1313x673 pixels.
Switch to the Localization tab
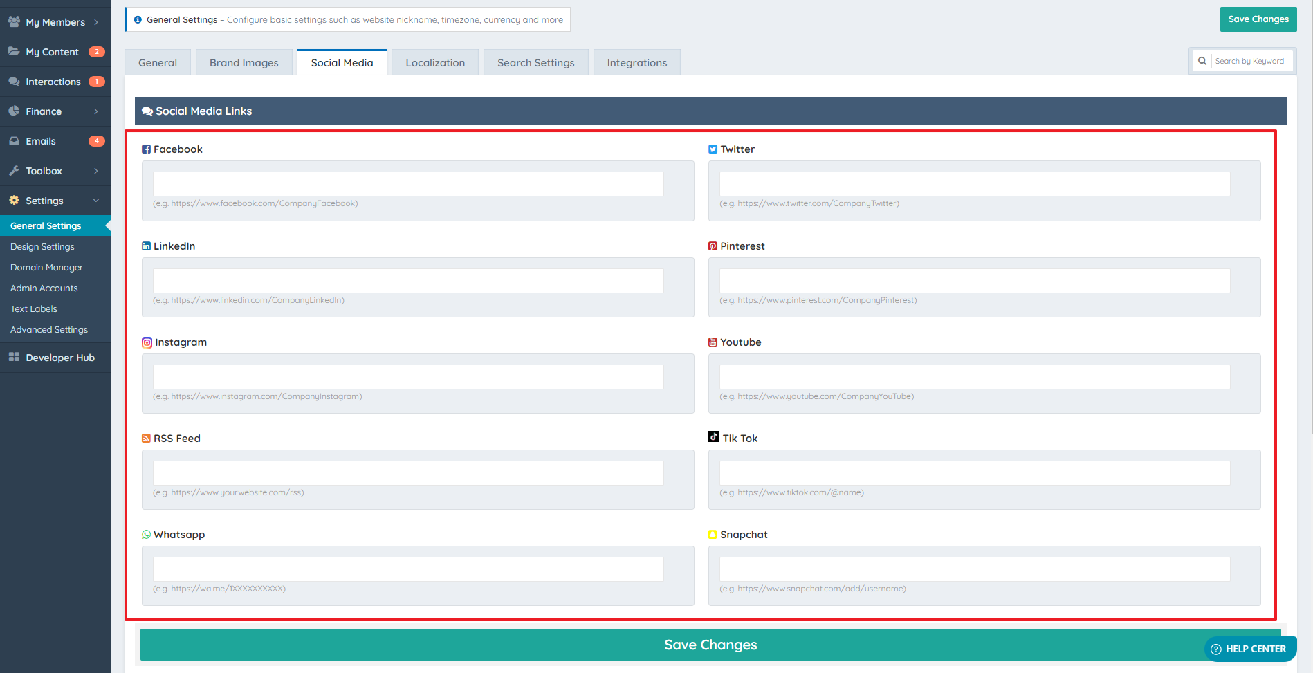434,62
